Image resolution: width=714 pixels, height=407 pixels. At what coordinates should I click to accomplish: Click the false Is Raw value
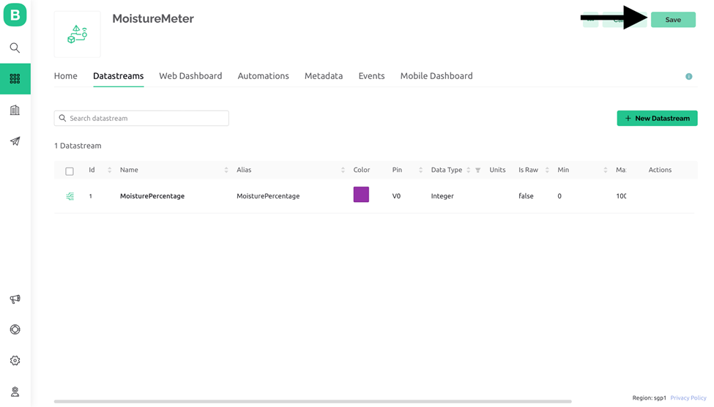coord(526,196)
